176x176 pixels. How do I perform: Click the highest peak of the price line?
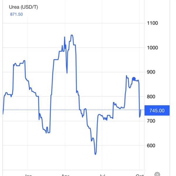pos(72,35)
